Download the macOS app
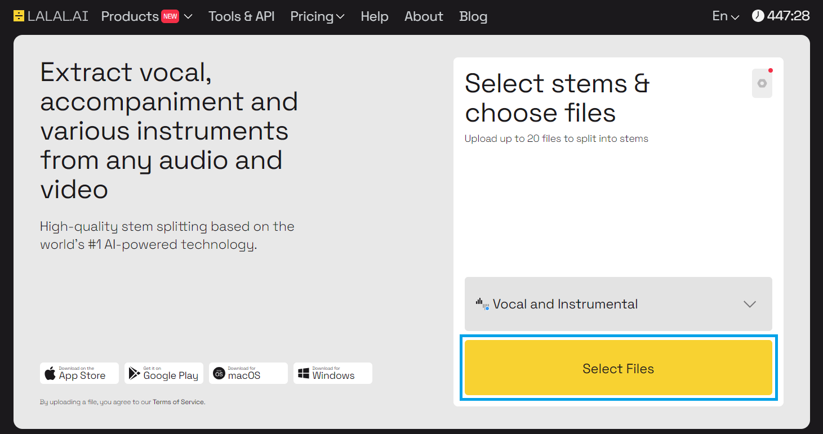 coord(248,373)
